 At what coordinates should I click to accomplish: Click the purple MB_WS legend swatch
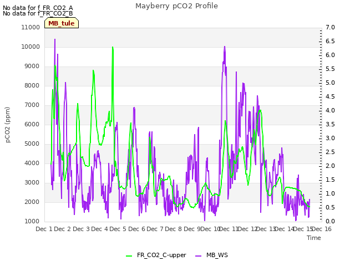(198, 256)
